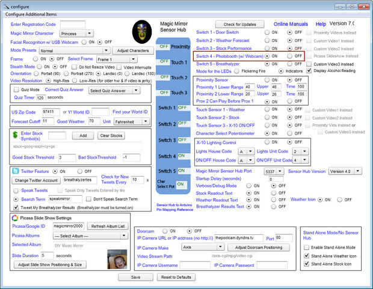The image size is (373, 289).
Task: Set Stealth Mode to ON
Action: point(40,67)
